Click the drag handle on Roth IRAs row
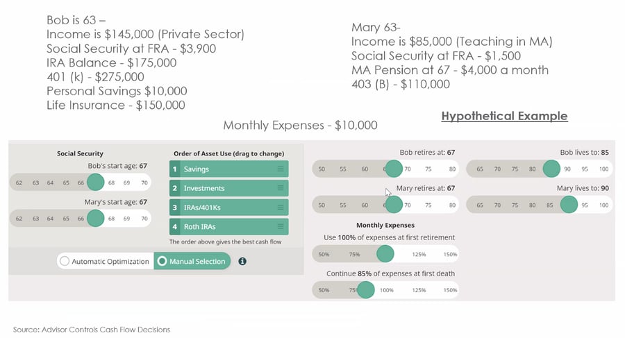625x338 pixels. pos(281,226)
